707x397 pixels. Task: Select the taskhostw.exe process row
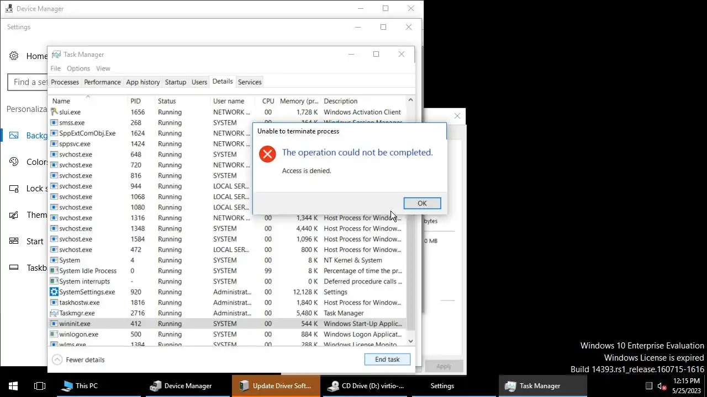(x=227, y=302)
